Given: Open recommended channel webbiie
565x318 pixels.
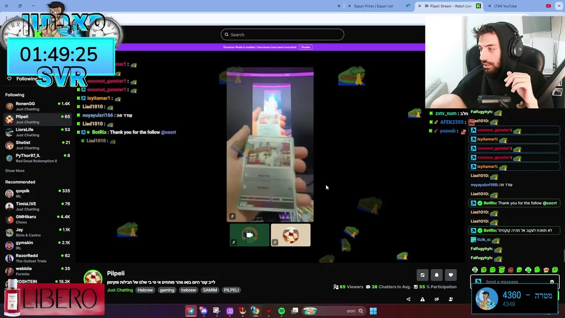Looking at the screenshot, I should (38, 271).
